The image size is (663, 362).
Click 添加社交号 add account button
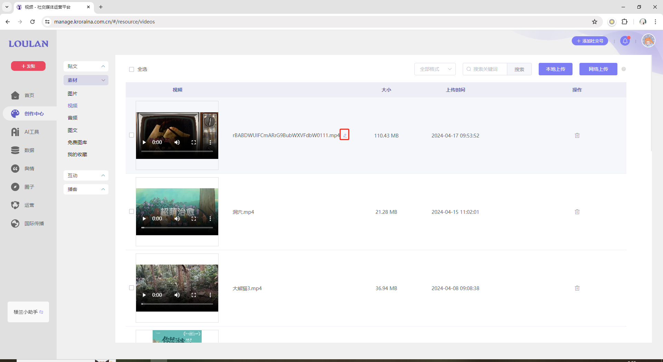tap(590, 41)
